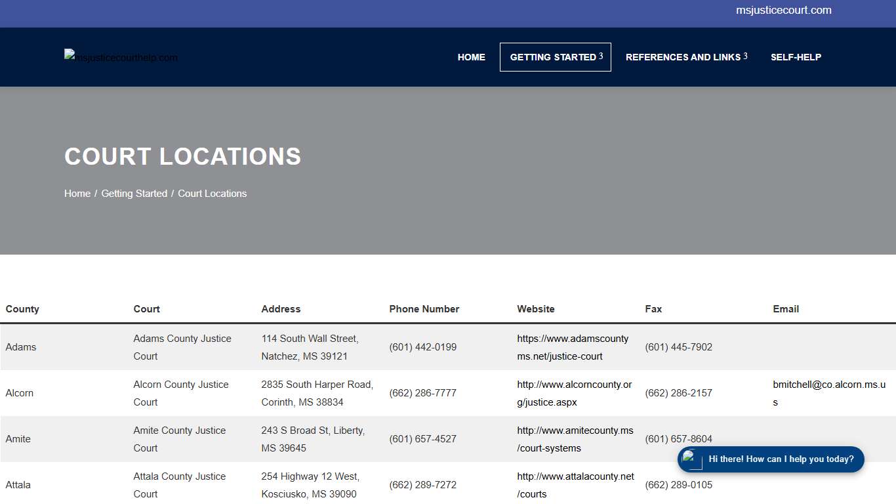Open the Attala County courts website link
The image size is (896, 504).
pos(575,485)
